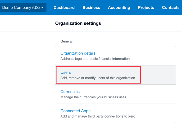Image resolution: width=182 pixels, height=130 pixels.
Task: Click 'Manage the currencies your business uses' text
Action: tap(93, 97)
